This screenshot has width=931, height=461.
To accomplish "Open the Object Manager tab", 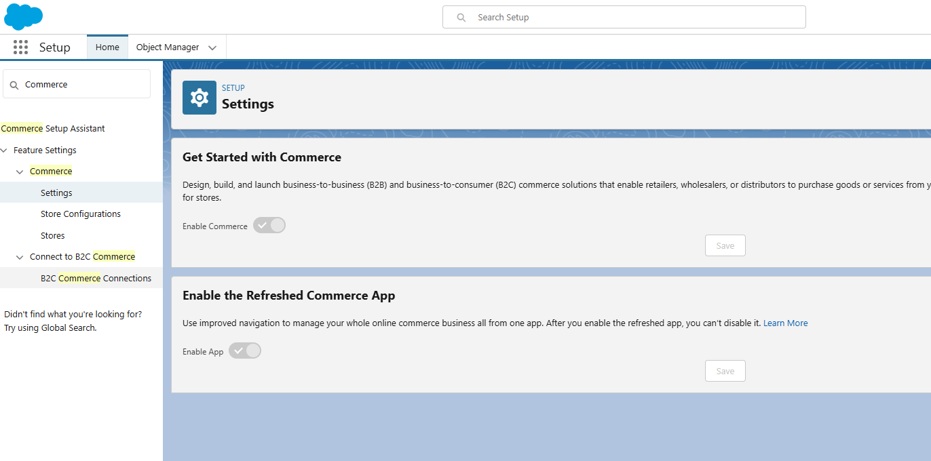I will tap(168, 47).
